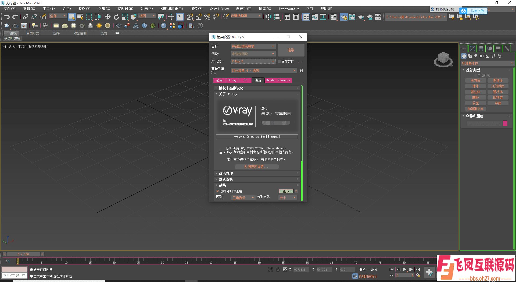Open the Align tool icon
This screenshot has width=516, height=282.
pyautogui.click(x=277, y=17)
